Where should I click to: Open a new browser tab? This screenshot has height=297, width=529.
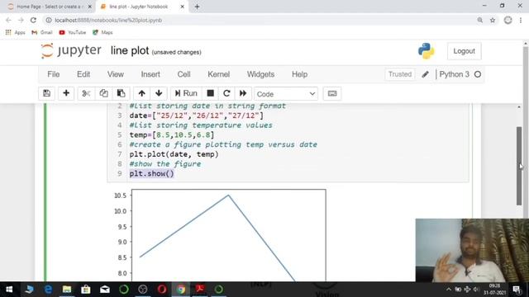pos(197,7)
